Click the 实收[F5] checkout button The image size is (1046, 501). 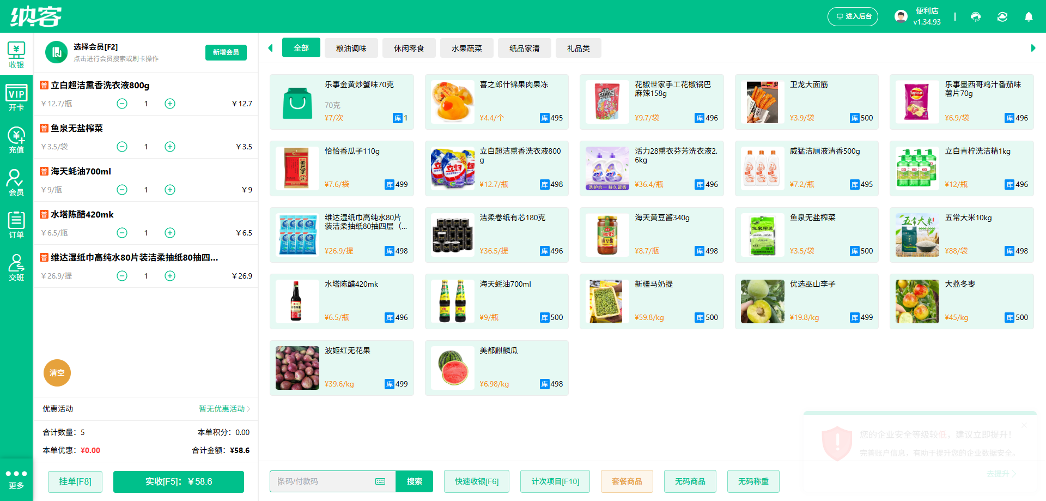click(179, 481)
